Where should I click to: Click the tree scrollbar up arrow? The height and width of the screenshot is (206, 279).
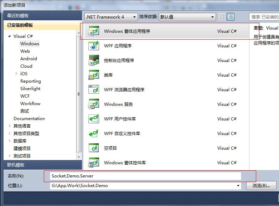coord(79,33)
